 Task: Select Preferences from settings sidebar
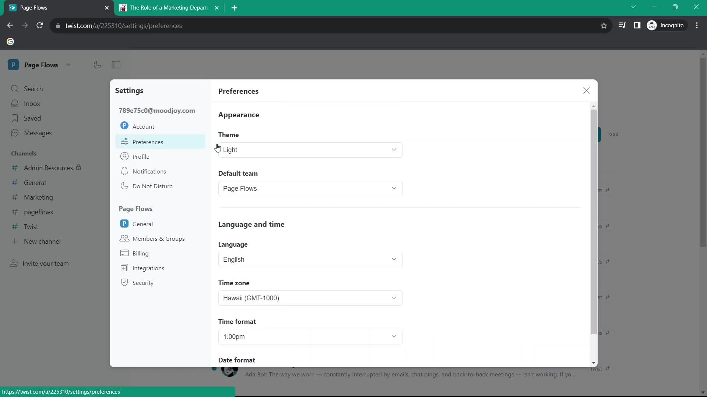pyautogui.click(x=148, y=142)
